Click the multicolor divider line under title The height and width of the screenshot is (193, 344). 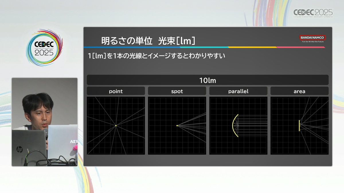[x=204, y=47]
